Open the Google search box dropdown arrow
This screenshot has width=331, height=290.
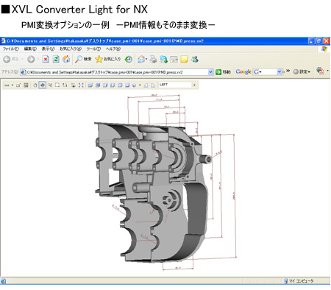point(279,72)
